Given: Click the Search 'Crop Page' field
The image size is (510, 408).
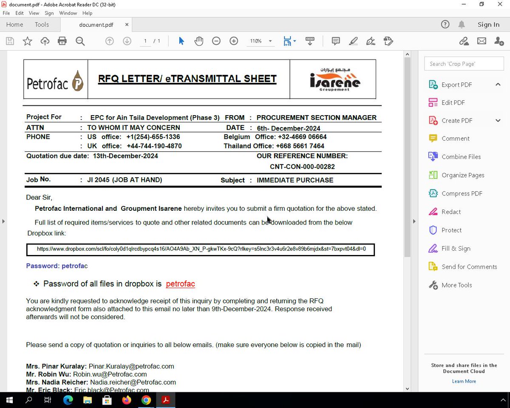Looking at the screenshot, I should (x=464, y=64).
